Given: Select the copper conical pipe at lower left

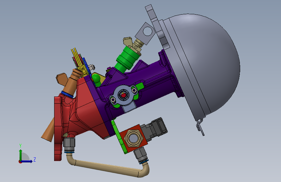Looking at the screenshot, I should pyautogui.click(x=48, y=131).
